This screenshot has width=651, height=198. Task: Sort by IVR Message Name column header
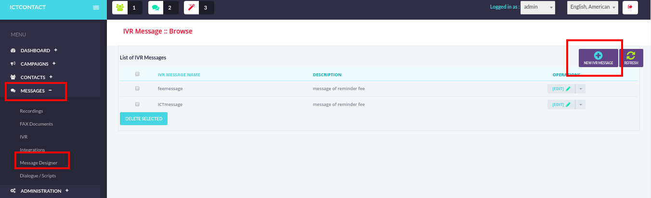[179, 75]
